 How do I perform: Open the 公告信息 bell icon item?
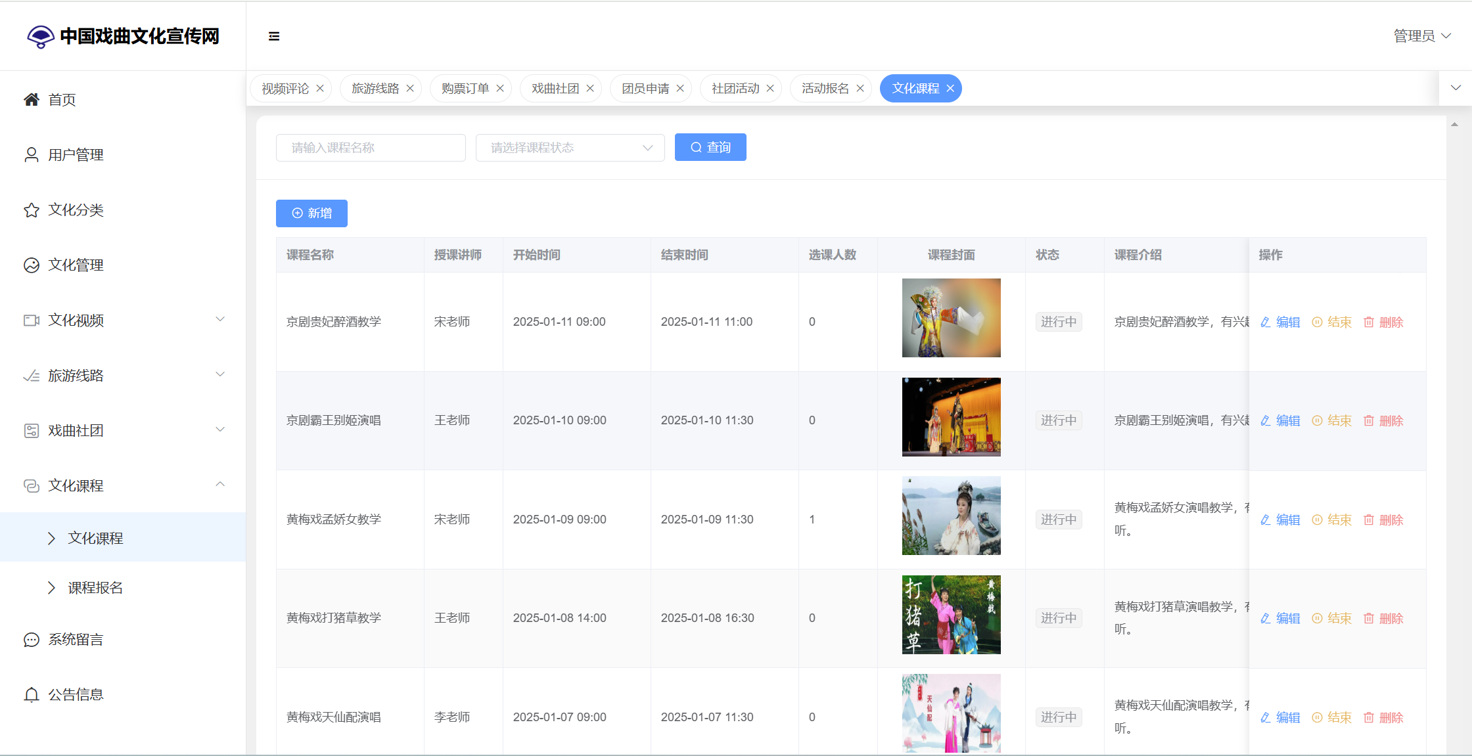[x=32, y=695]
